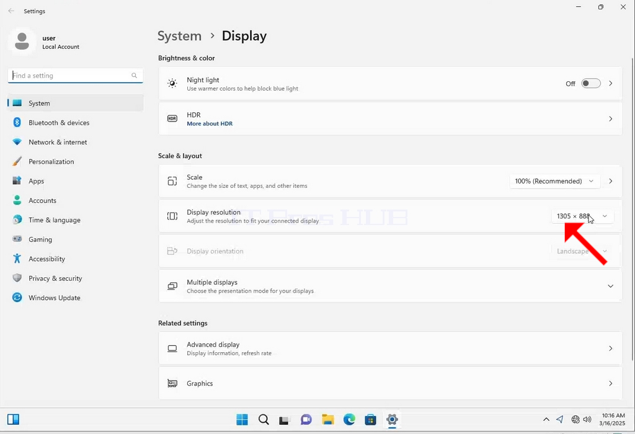Image resolution: width=635 pixels, height=434 pixels.
Task: Open Accounts settings page
Action: point(75,200)
